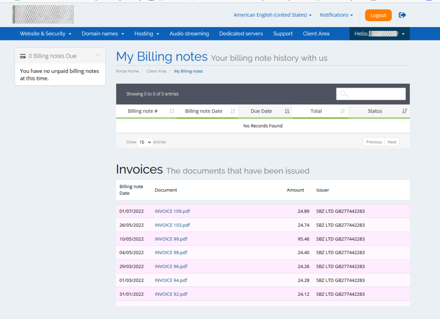Click the credit card icon beside 0 Billing notes Due

click(x=23, y=55)
